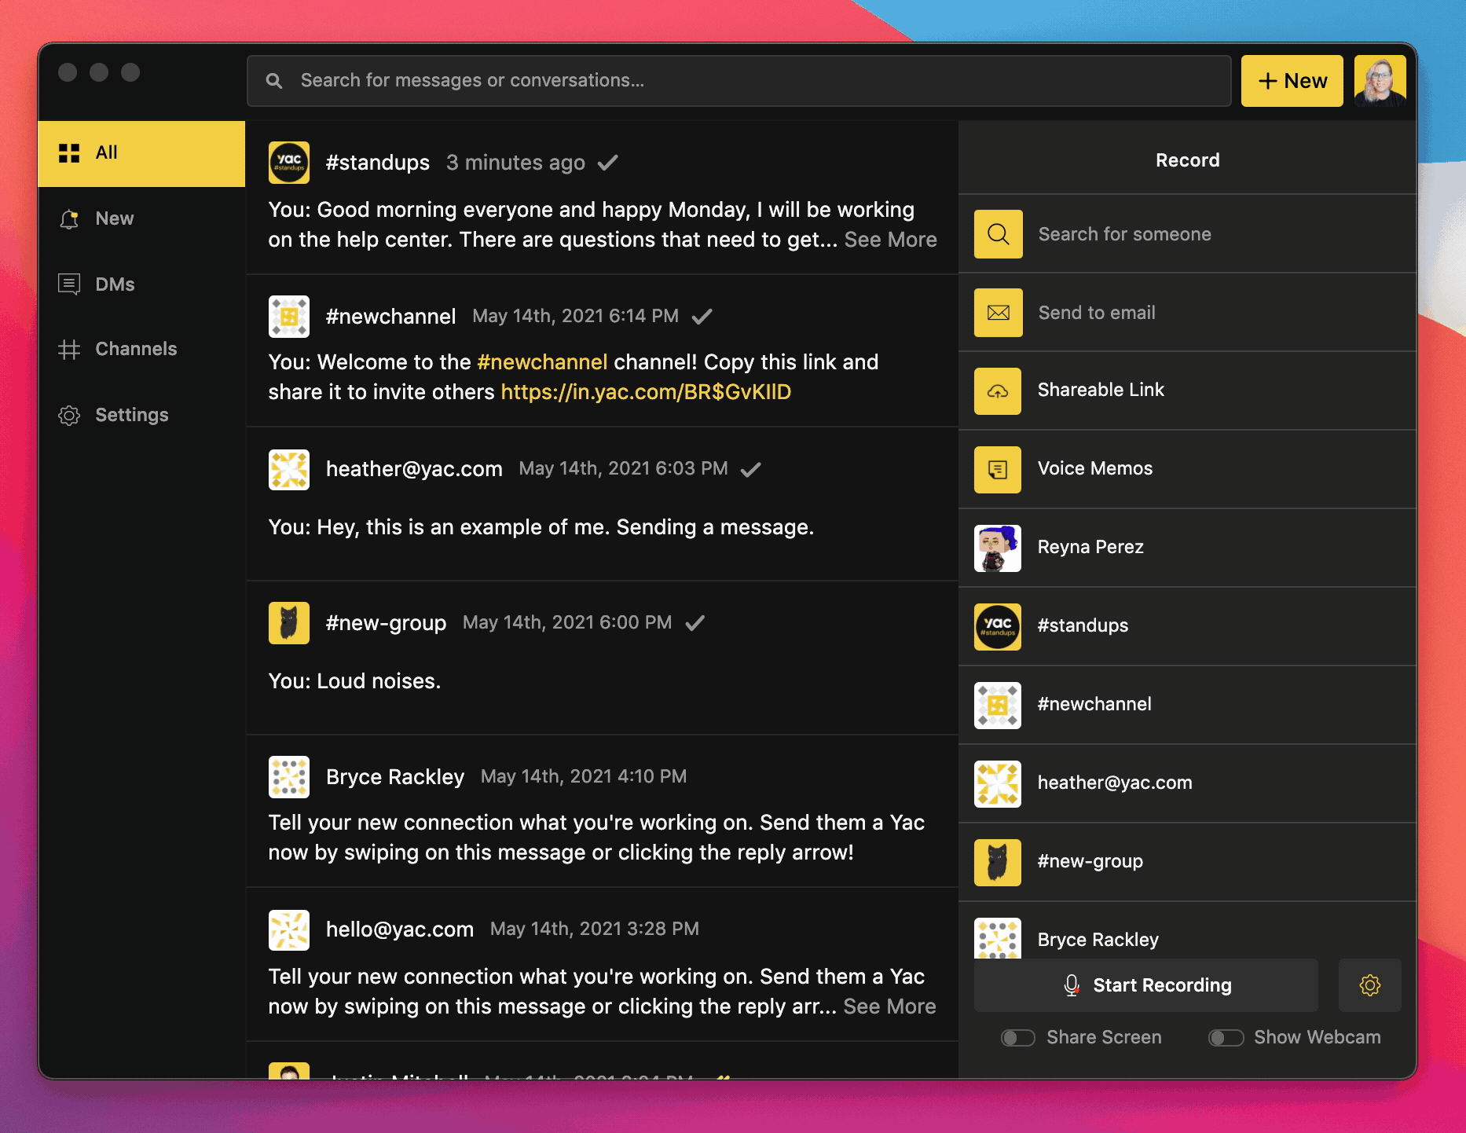Focus the Search for someone field
Viewport: 1466px width, 1133px height.
[1187, 234]
